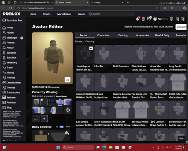188x151 pixels.
Task: Switch body type to R15
Action: (x=62, y=127)
